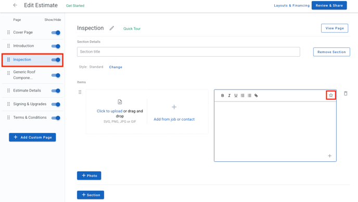
Task: Toggle Cover Page visibility switch
Action: click(x=56, y=33)
